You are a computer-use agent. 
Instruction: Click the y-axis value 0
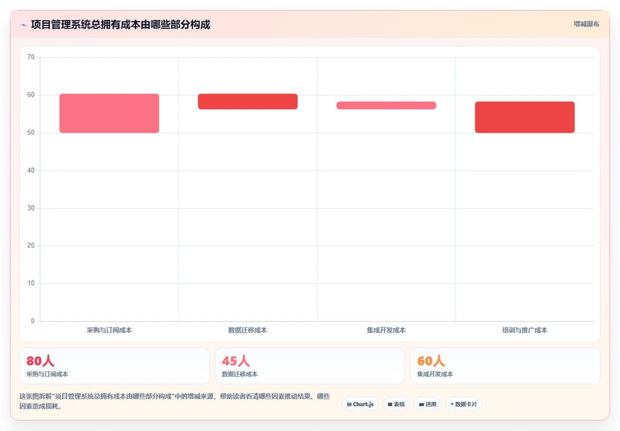[x=33, y=321]
